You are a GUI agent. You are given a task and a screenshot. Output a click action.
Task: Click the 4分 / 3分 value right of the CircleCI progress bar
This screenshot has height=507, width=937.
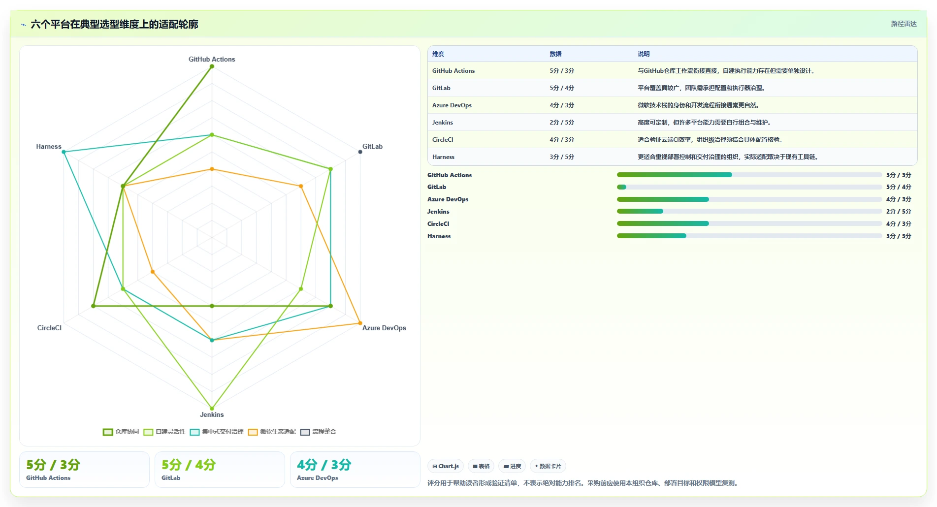click(899, 224)
